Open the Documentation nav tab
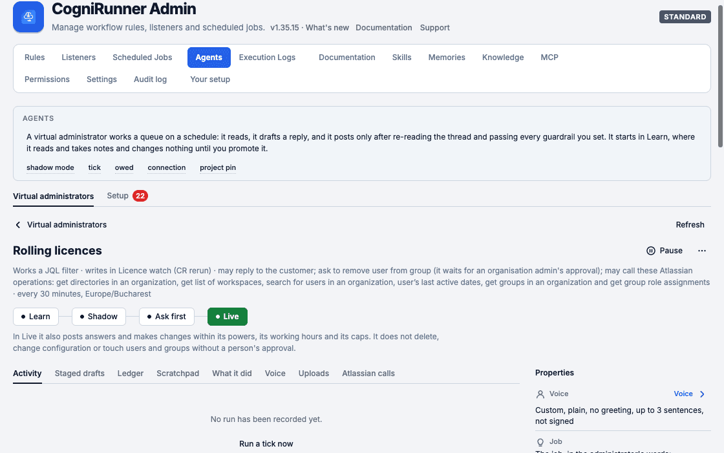 tap(346, 58)
